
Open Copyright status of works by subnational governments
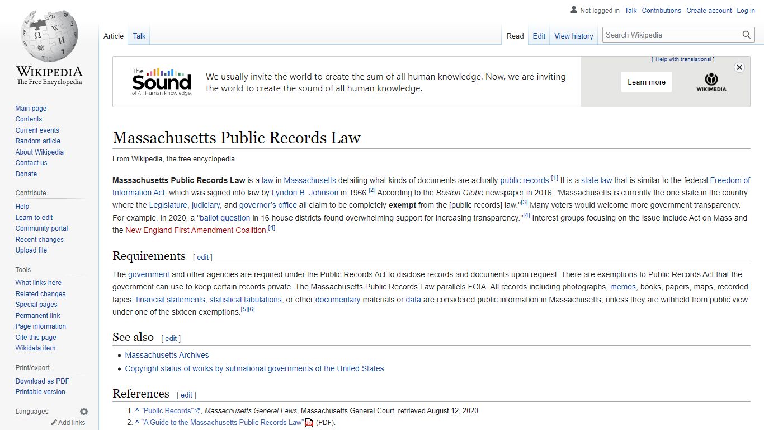(x=254, y=368)
